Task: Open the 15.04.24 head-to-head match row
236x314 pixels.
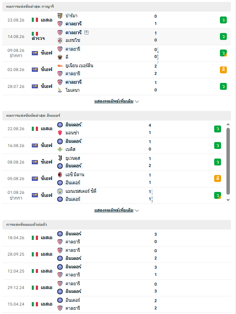Action: coord(116,304)
